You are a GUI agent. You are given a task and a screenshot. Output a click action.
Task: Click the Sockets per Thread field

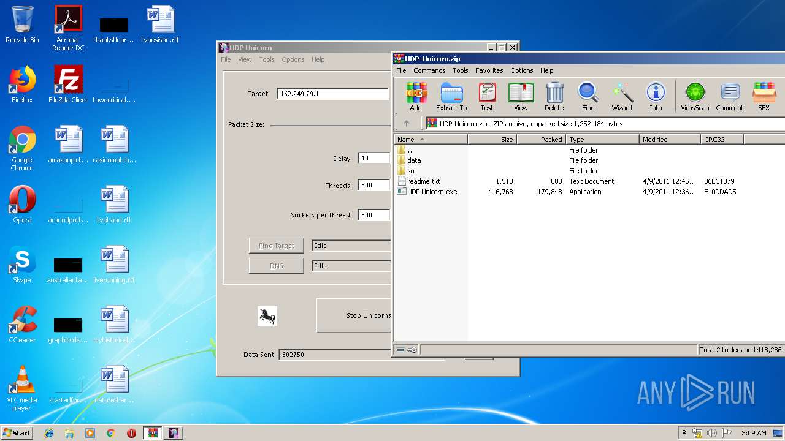pos(374,215)
